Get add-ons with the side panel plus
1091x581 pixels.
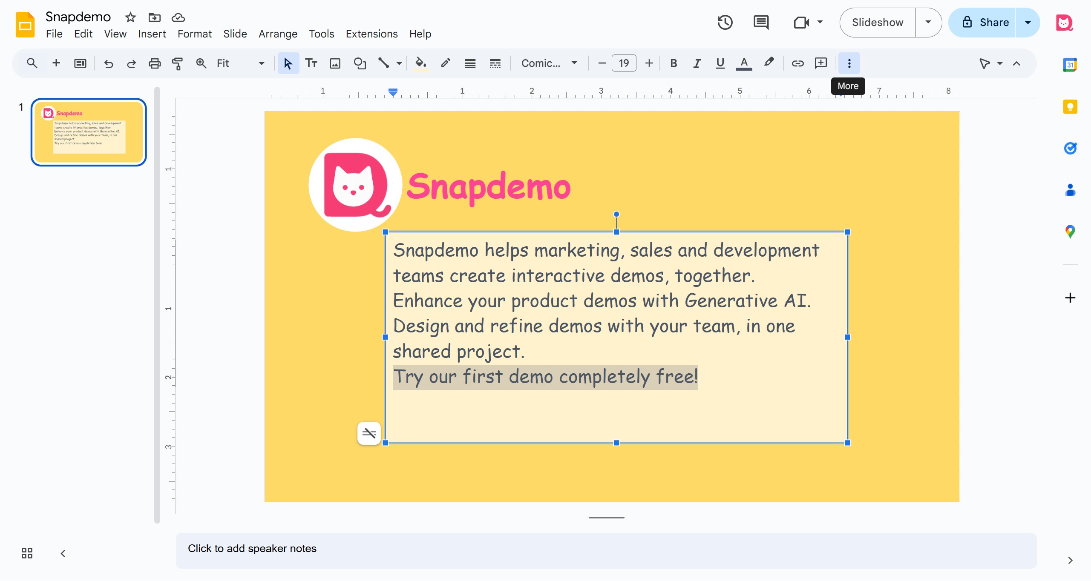coord(1070,298)
